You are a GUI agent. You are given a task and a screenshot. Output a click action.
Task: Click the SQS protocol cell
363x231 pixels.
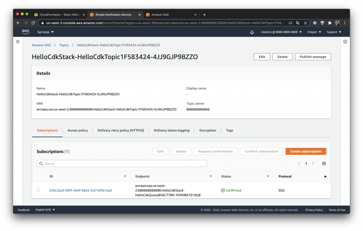281,190
